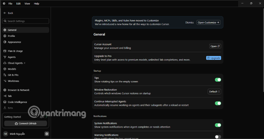Click the Beta flask icon
Screen dimensions: 264x139
tap(5, 108)
